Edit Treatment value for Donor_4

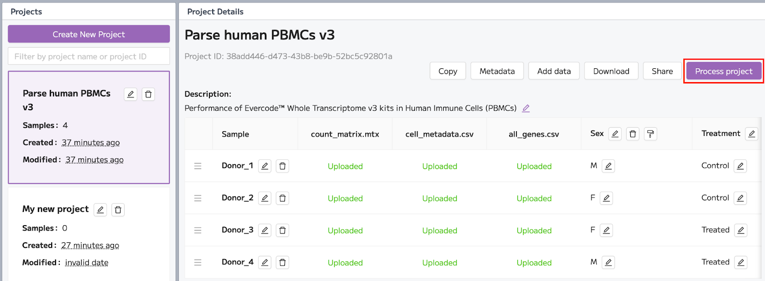click(741, 262)
